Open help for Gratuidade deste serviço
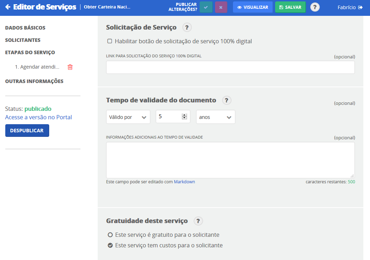Viewport: 370px width, 260px height. point(198,221)
